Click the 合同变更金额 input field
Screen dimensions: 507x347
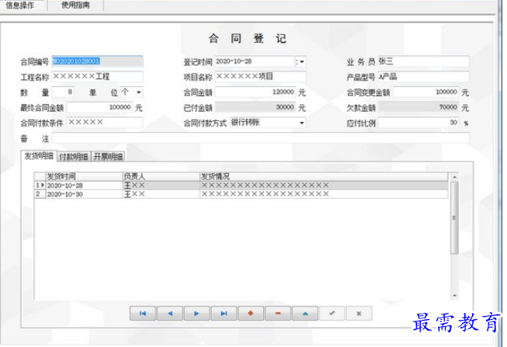tap(426, 92)
